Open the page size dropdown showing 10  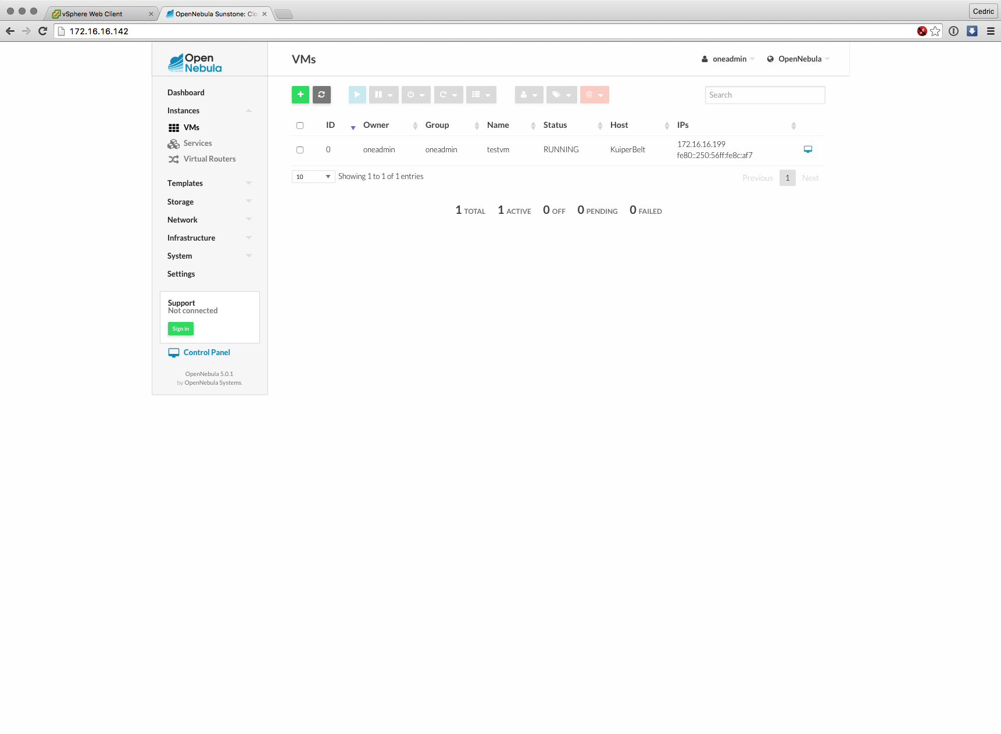click(x=313, y=177)
